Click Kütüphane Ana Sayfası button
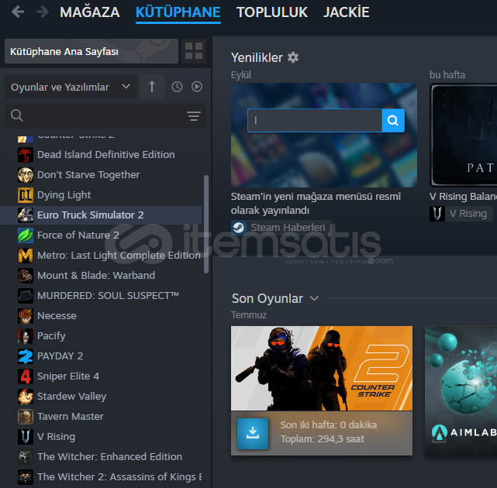The image size is (497, 488). pos(91,51)
